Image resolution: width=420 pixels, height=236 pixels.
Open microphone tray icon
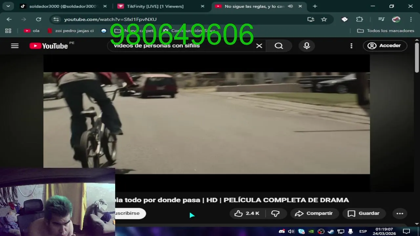(x=350, y=231)
